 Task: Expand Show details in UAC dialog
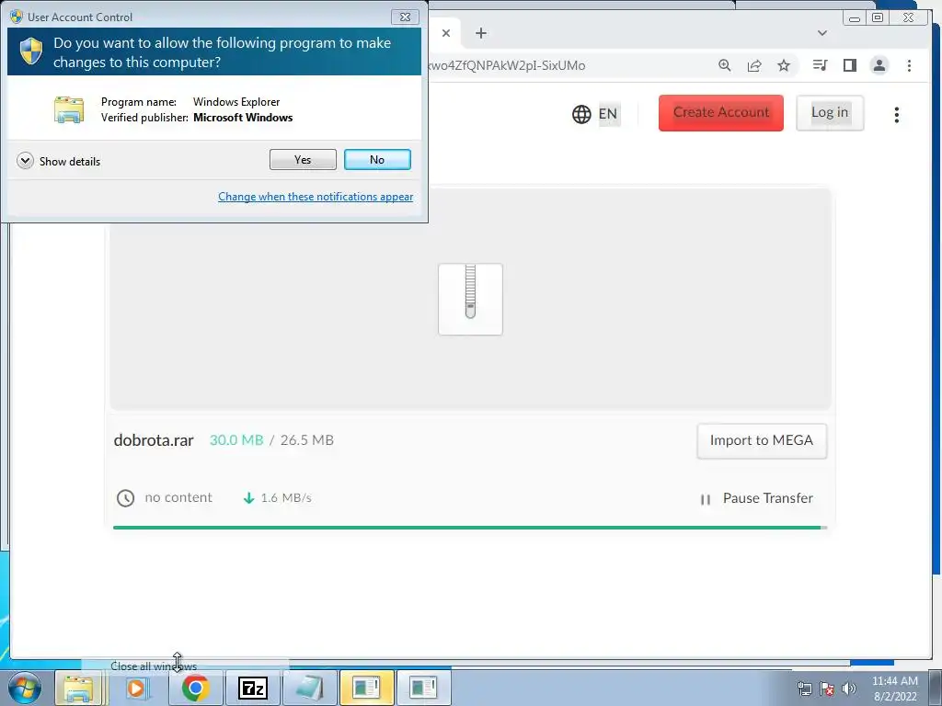point(59,161)
